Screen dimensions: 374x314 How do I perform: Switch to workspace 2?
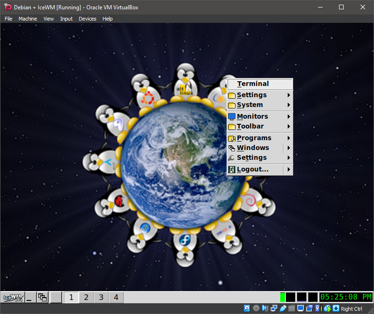(86, 297)
